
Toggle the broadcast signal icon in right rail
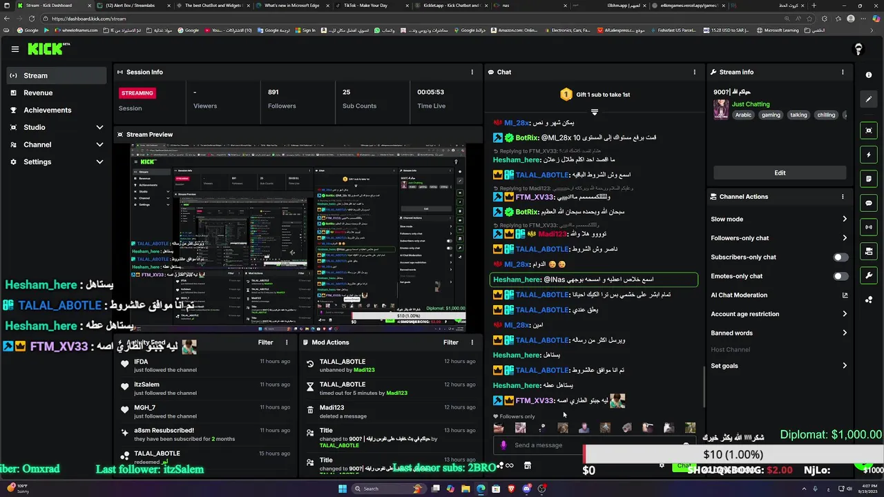point(869,227)
